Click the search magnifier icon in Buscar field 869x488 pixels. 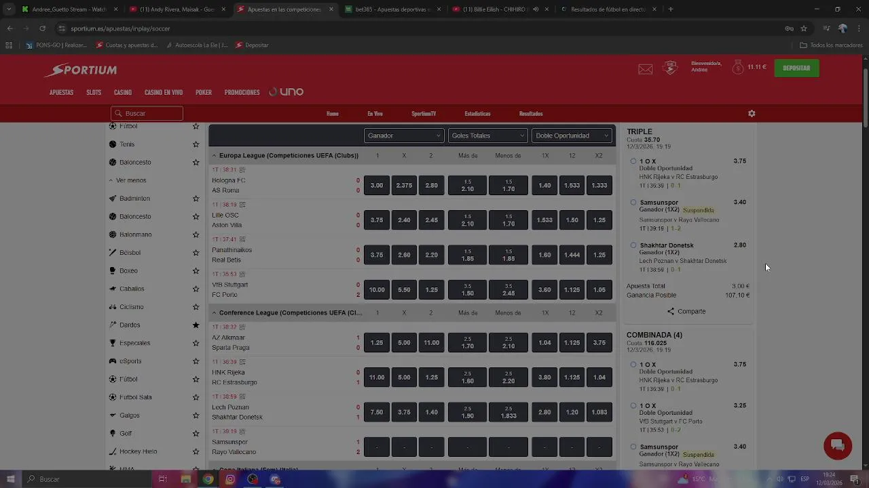[x=119, y=114]
